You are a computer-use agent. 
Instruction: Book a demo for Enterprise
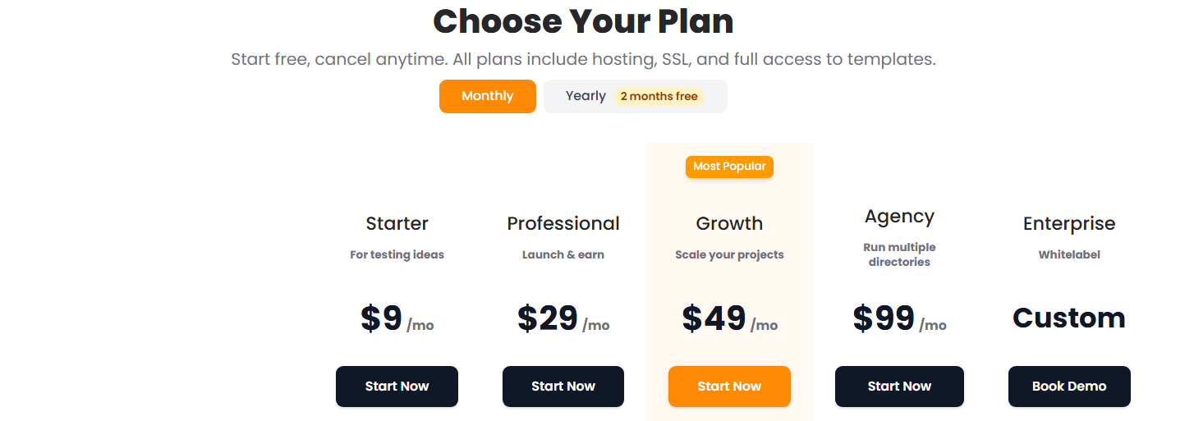1069,387
